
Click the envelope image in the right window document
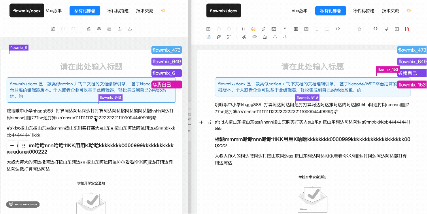(312, 199)
